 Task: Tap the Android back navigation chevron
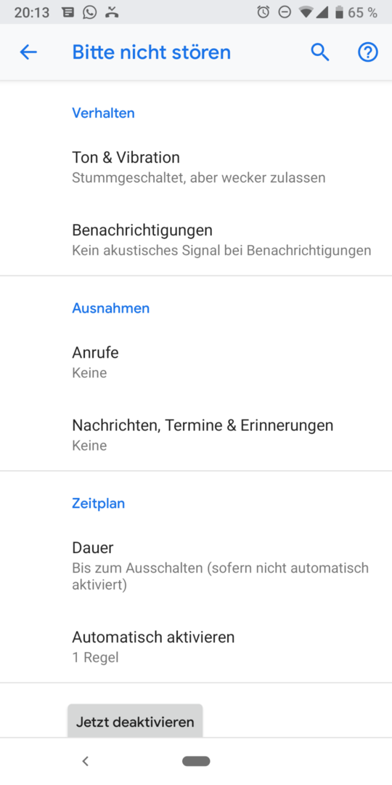(x=86, y=762)
